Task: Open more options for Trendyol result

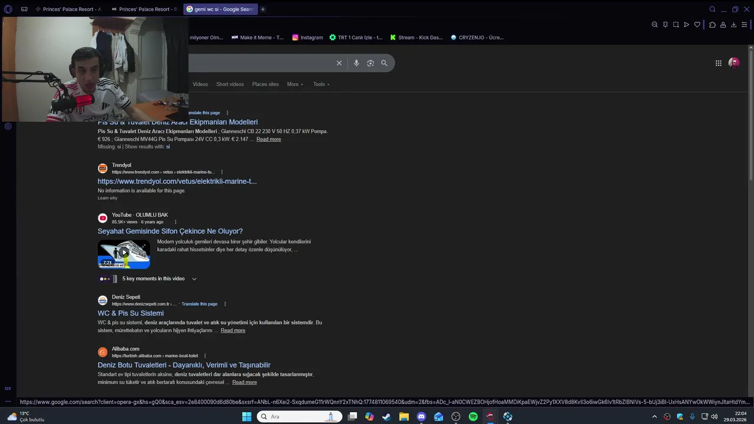Action: (221, 172)
